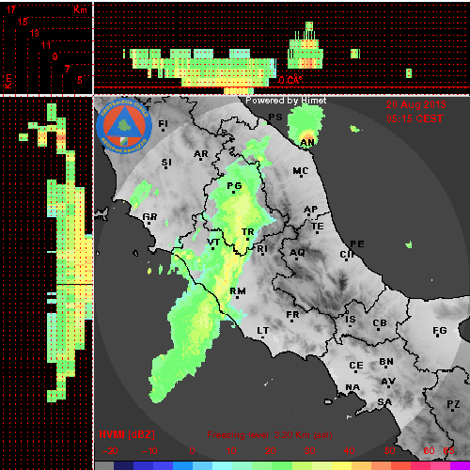Select the PE city label on the map
The height and width of the screenshot is (470, 470).
click(x=357, y=244)
